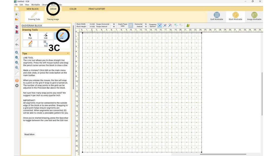Toggle the Graph Paper Cells grid display
Screen dimensions: 277x156
coord(131,25)
